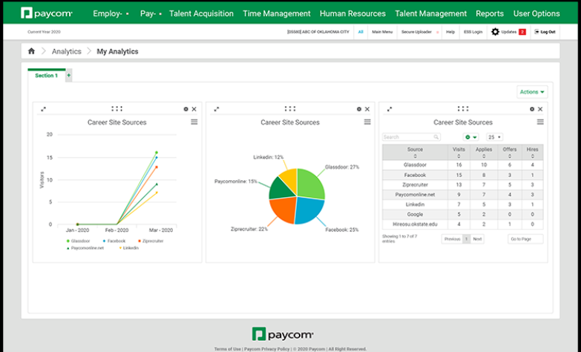Open line chart widget settings gear
Image resolution: width=581 pixels, height=352 pixels.
pyautogui.click(x=186, y=109)
